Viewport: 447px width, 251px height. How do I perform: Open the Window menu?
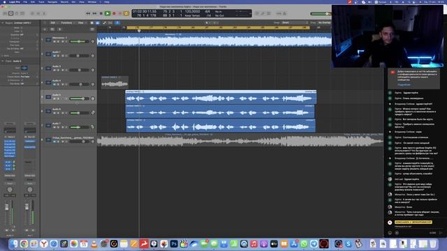[x=91, y=1]
